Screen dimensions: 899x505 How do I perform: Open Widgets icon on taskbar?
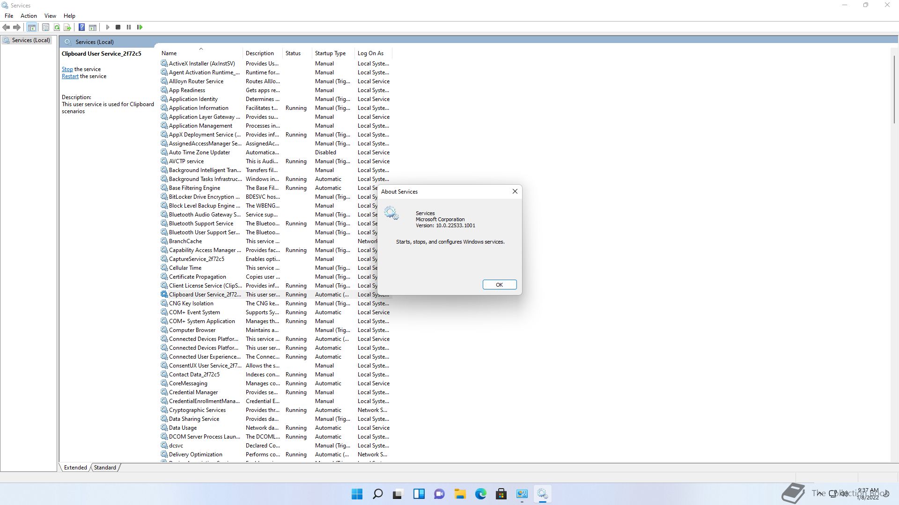(419, 494)
